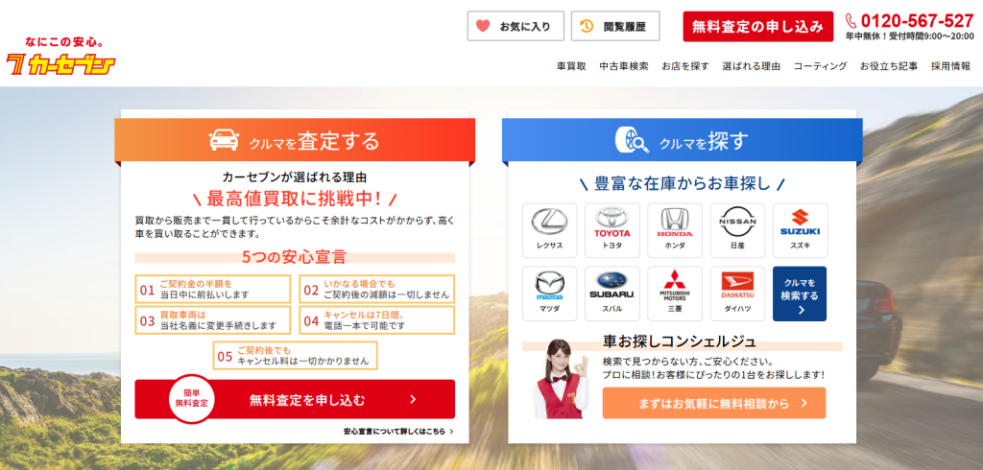Click the 豊富な在庫からお車探し heading
The image size is (983, 470).
pos(683,184)
